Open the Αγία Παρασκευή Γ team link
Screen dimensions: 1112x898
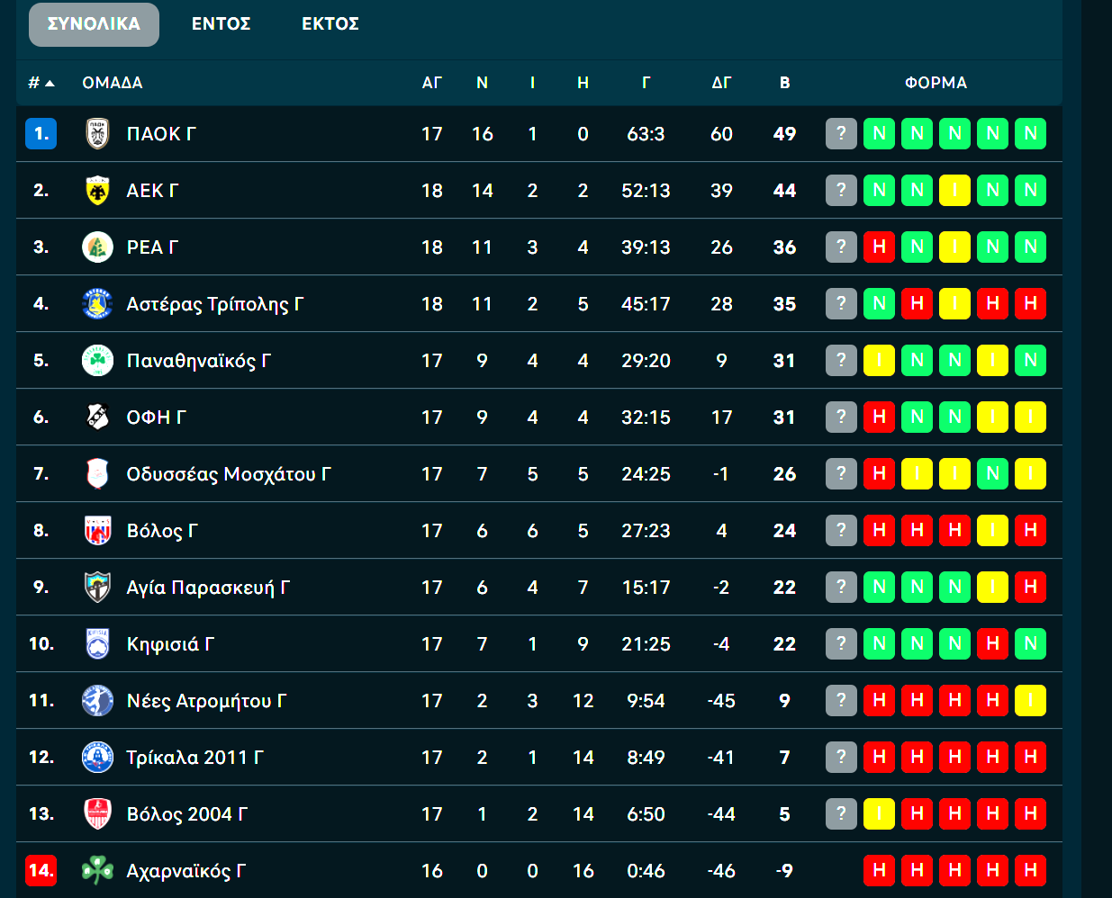[x=208, y=588]
